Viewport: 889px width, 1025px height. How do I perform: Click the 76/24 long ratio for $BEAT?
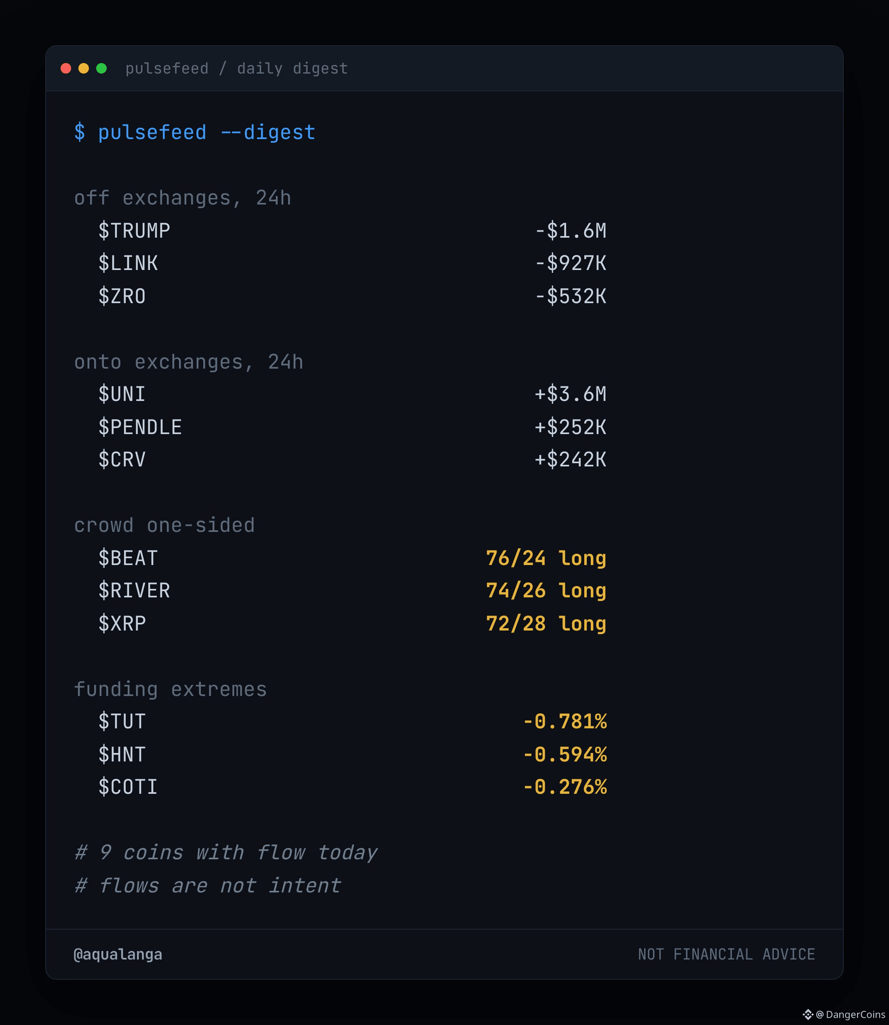click(546, 559)
